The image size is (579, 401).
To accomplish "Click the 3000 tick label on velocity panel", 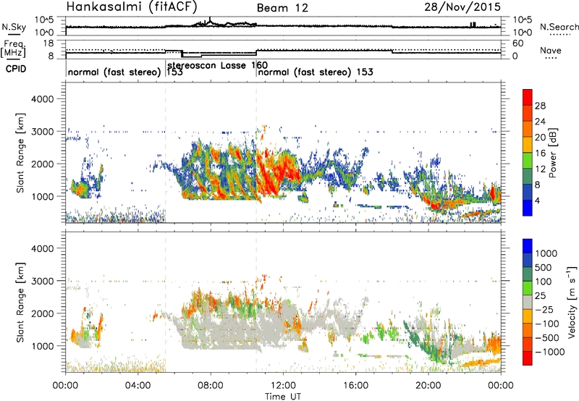I will tap(42, 281).
